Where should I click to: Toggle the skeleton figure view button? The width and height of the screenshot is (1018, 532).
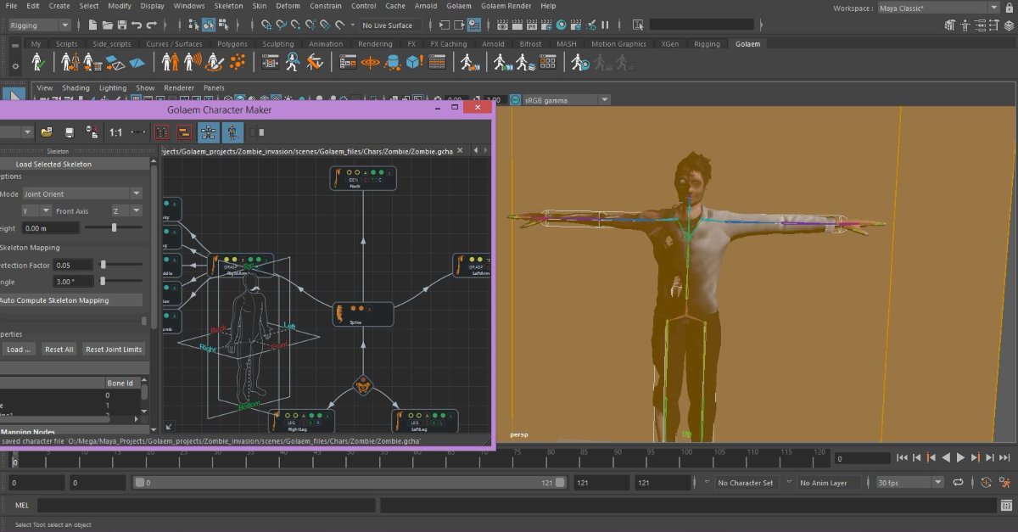232,132
